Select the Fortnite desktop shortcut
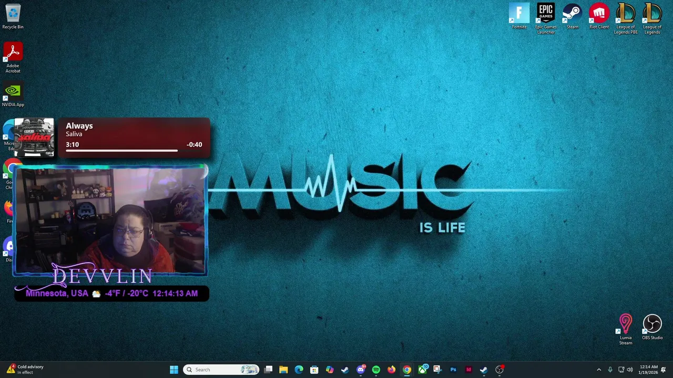This screenshot has height=378, width=673. tap(519, 16)
